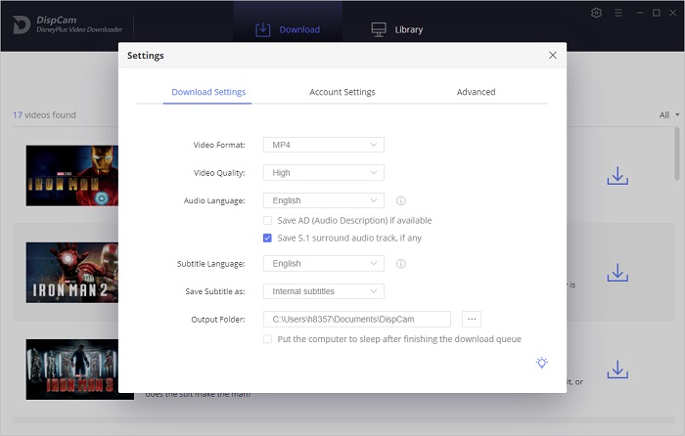685x436 pixels.
Task: Switch to the Advanced tab
Action: [x=476, y=92]
